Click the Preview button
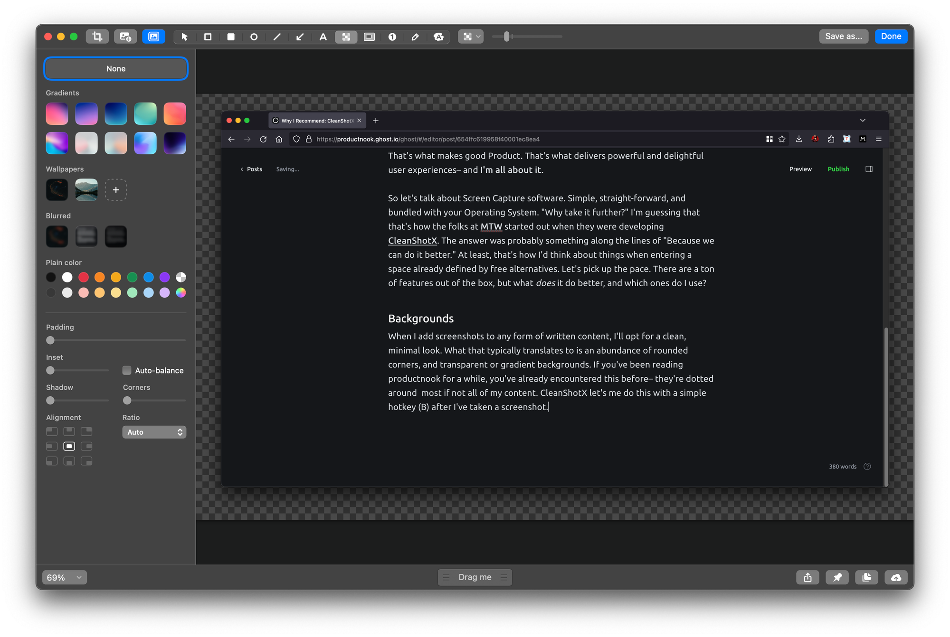 [800, 169]
